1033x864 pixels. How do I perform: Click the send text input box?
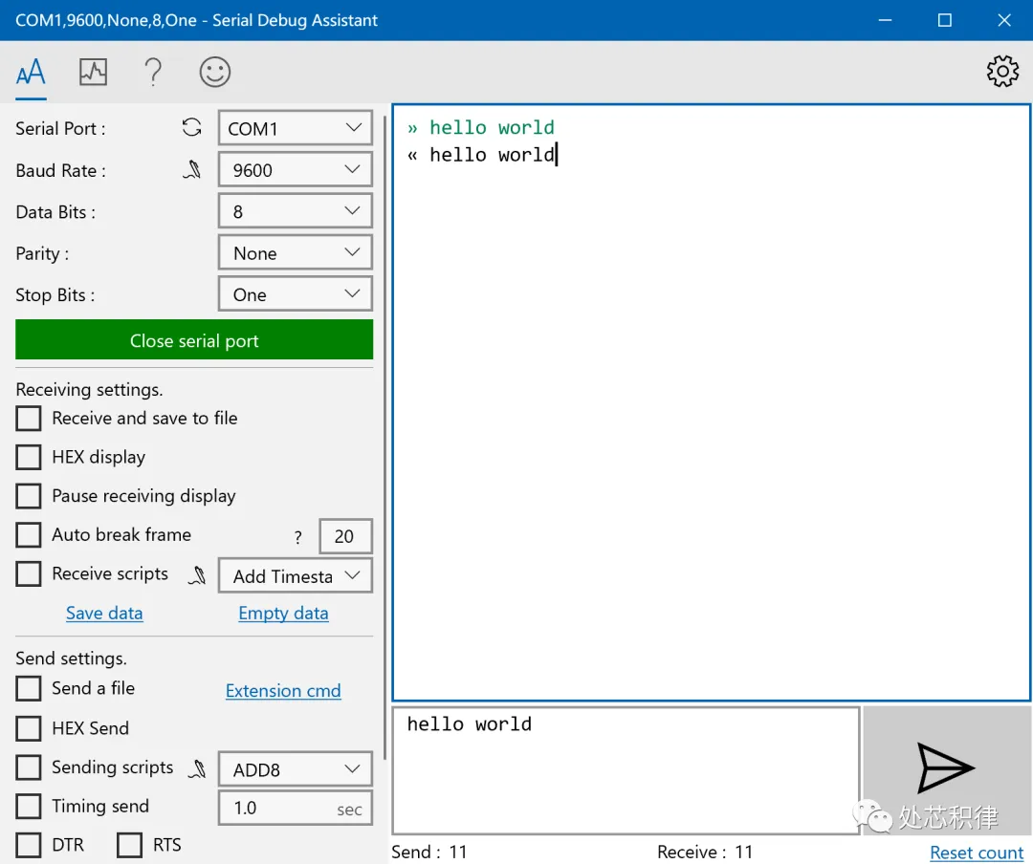(x=626, y=769)
